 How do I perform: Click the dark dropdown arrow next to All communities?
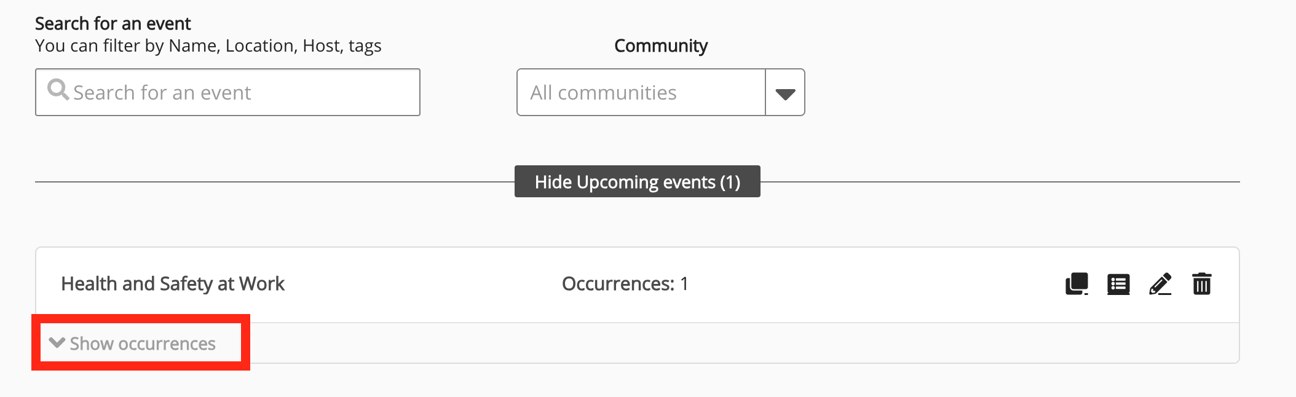(x=784, y=92)
